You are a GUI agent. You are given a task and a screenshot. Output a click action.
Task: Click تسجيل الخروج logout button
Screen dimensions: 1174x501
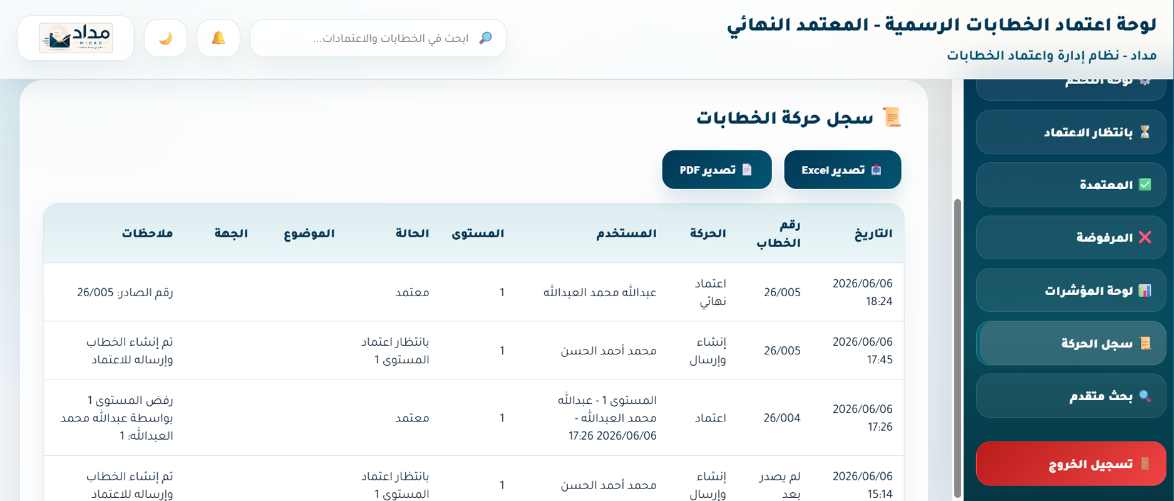(x=1071, y=463)
